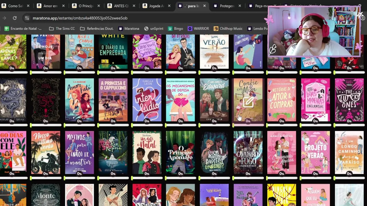
Task: Open site information icon beside URL
Action: point(27,18)
